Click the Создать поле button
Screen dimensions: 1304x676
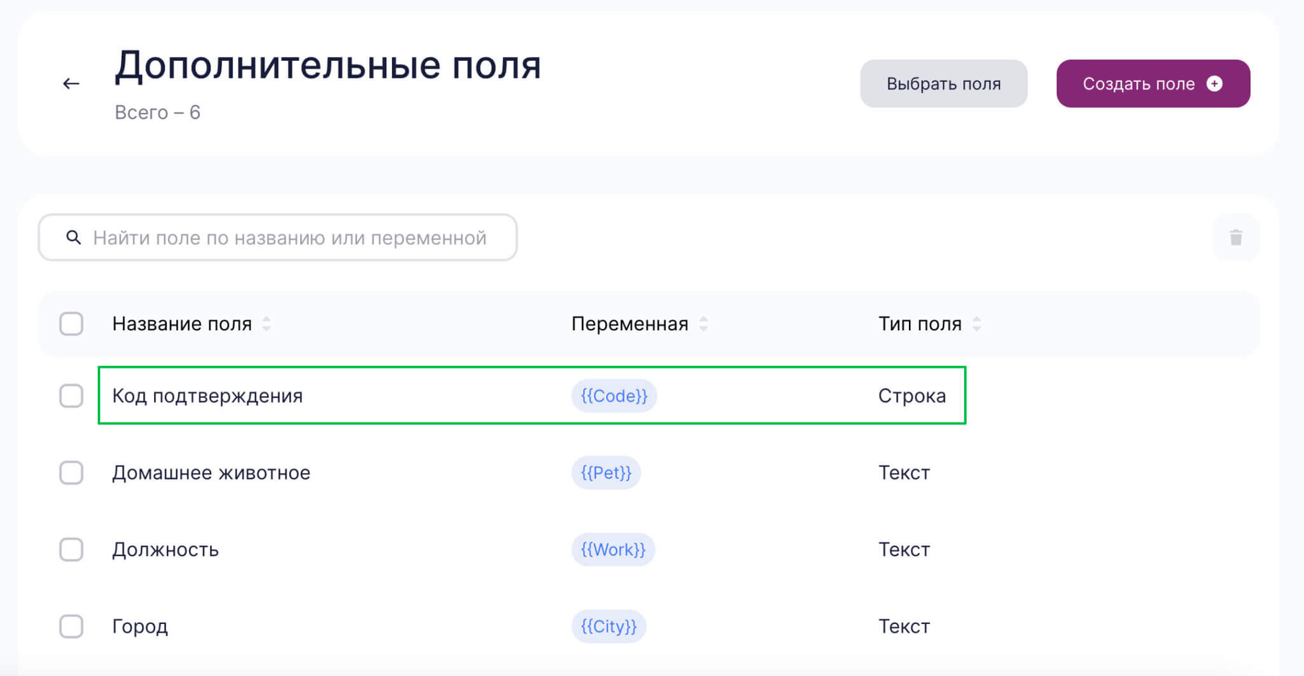[1153, 84]
